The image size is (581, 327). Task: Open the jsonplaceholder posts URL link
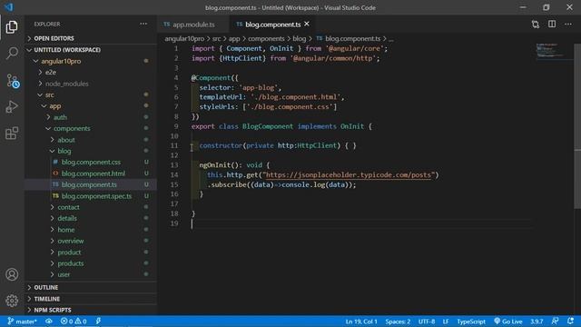pyautogui.click(x=349, y=175)
